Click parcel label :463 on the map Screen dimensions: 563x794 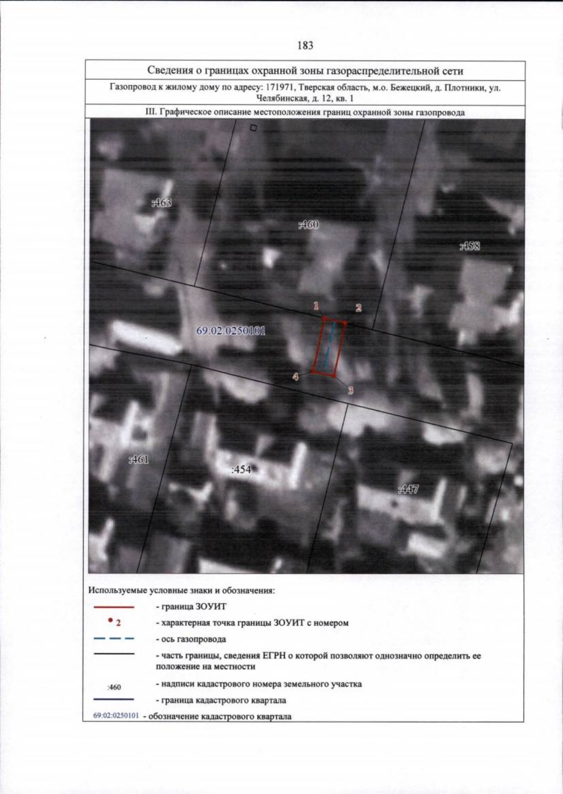(x=162, y=203)
